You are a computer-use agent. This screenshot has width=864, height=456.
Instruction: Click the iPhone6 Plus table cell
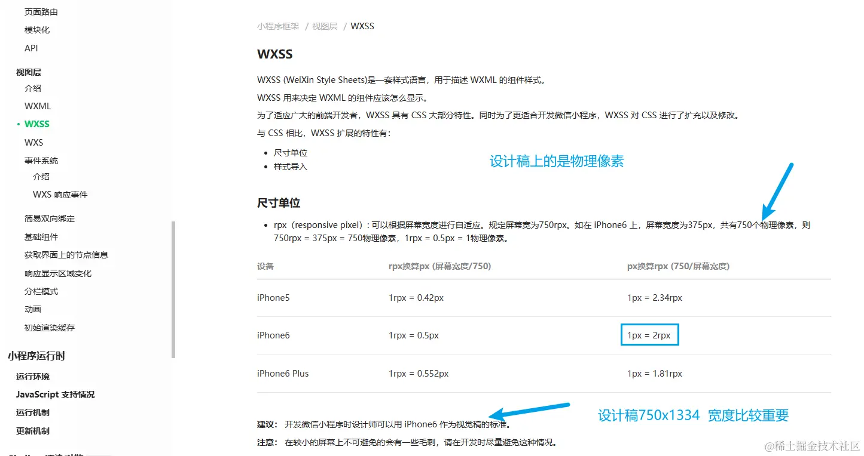point(283,374)
